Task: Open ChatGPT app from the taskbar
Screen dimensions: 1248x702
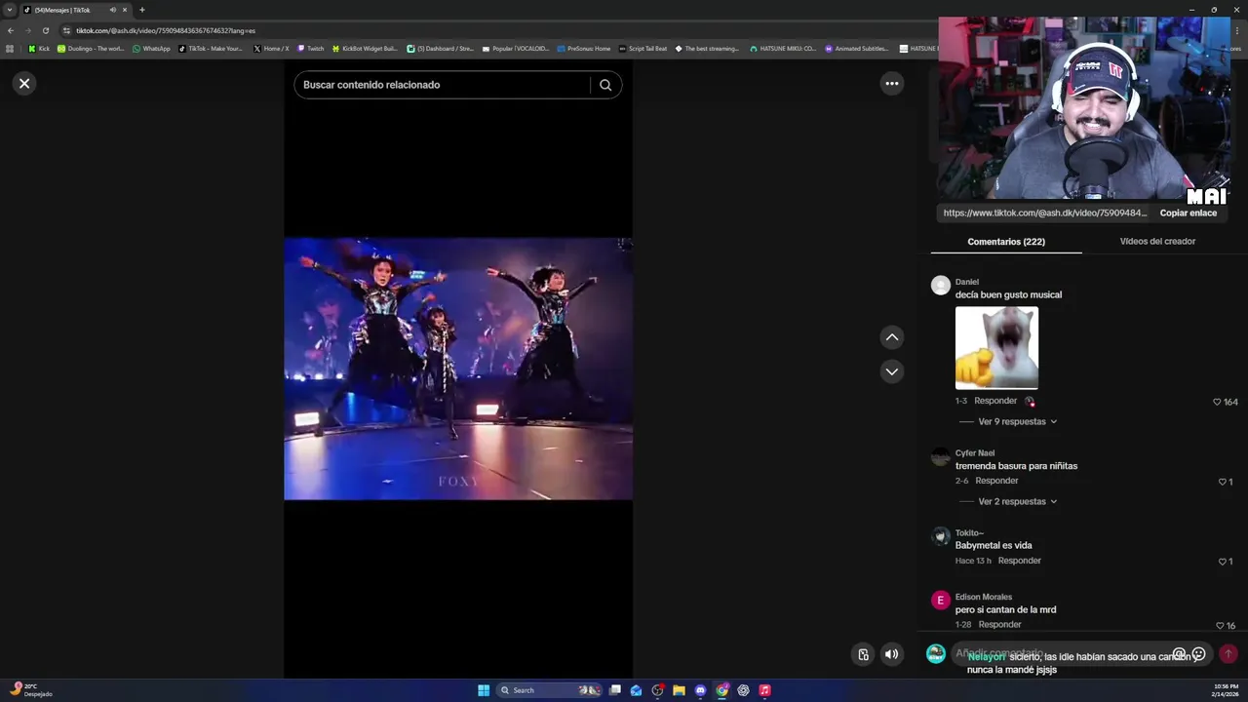Action: (x=743, y=690)
